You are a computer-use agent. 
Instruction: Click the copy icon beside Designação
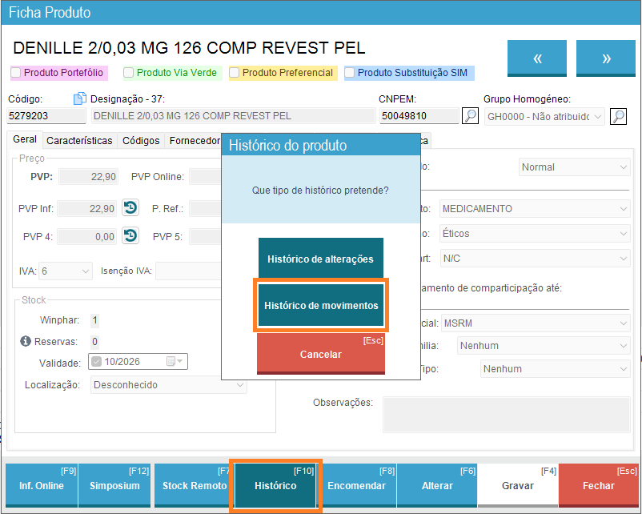79,99
